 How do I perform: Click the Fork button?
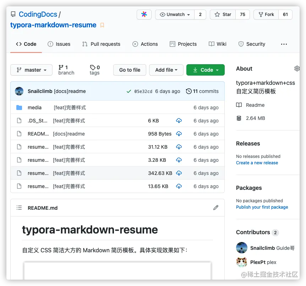(266, 15)
